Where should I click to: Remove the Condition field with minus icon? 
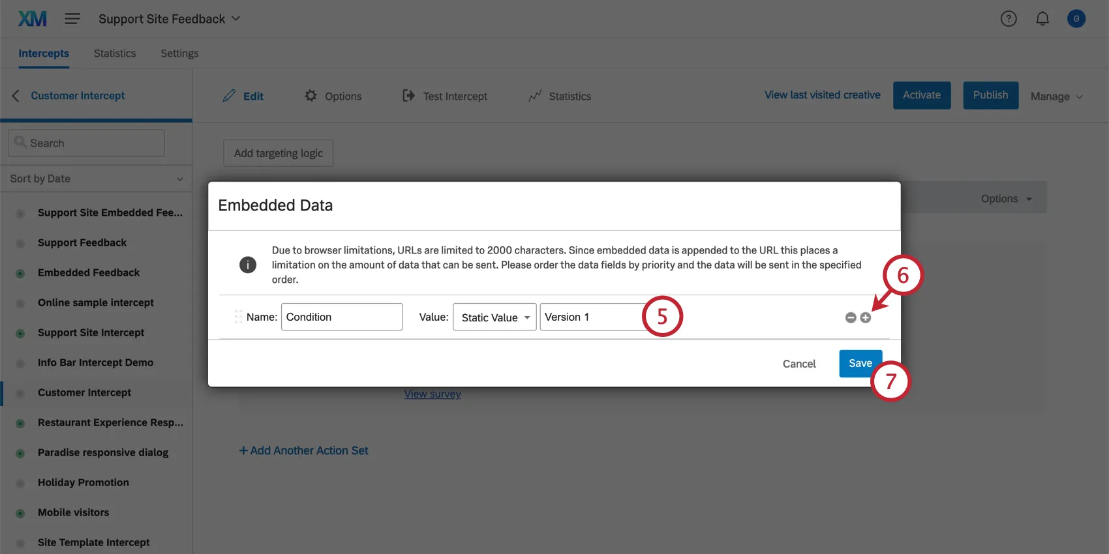coord(851,317)
